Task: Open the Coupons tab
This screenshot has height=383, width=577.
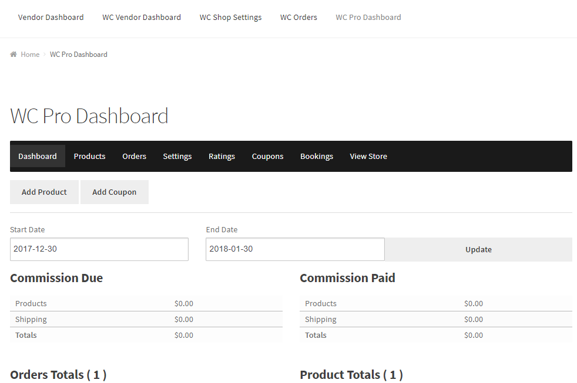Action: coord(267,156)
